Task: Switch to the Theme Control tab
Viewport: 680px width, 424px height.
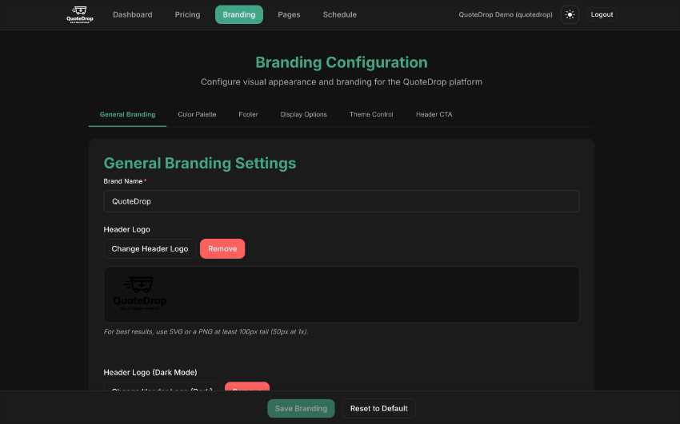Action: (x=371, y=115)
